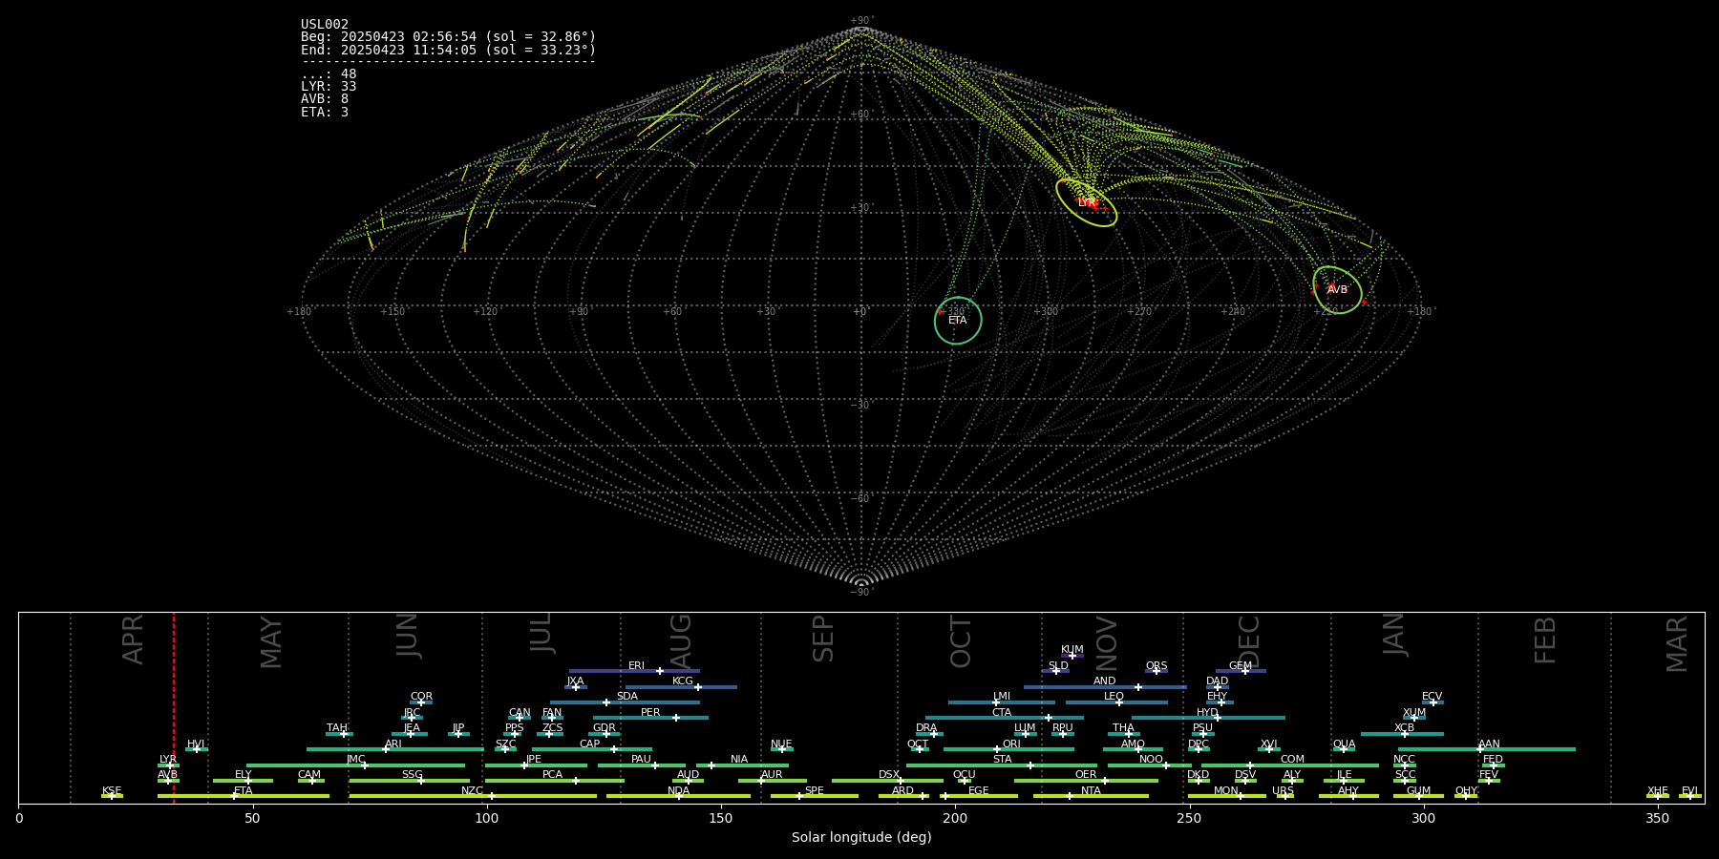Select the NTA shower bar in timeline
This screenshot has width=1719, height=859.
click(1091, 796)
